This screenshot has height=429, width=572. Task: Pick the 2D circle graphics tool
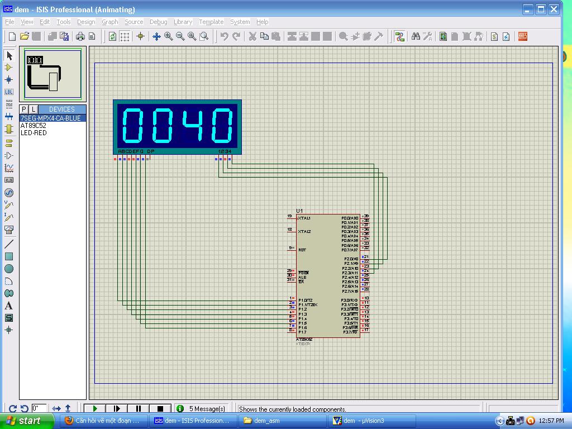[x=9, y=269]
